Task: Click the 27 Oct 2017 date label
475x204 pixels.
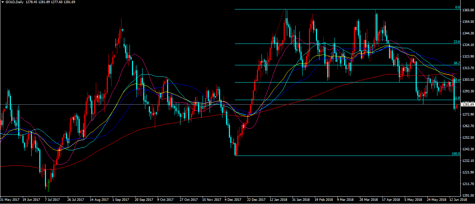Action: tap(189, 200)
